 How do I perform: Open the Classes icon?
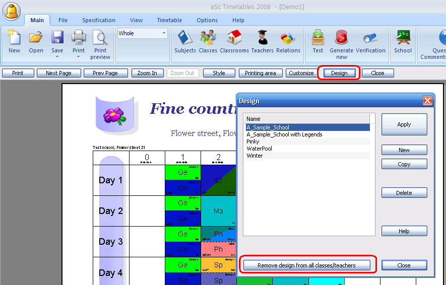[x=208, y=38]
